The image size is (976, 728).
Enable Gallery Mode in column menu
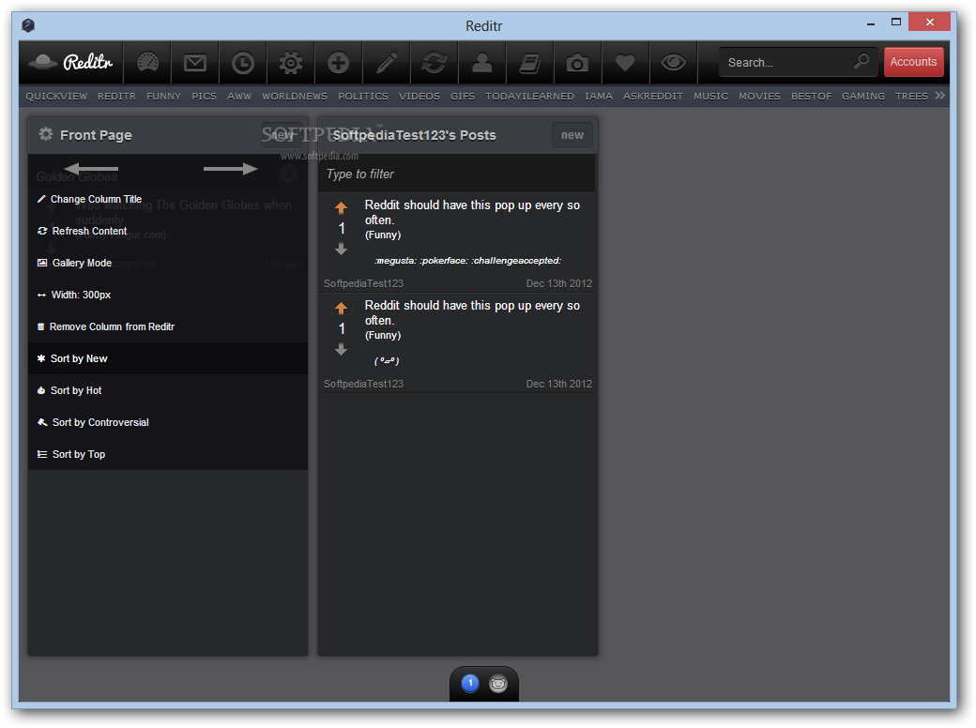click(167, 263)
